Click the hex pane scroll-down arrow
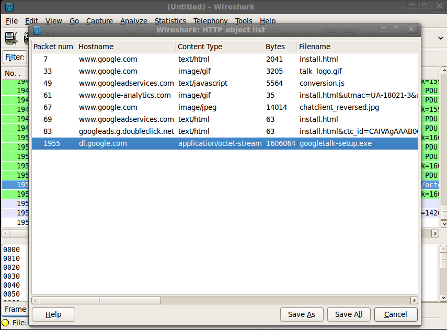The image size is (447, 330). pyautogui.click(x=443, y=298)
